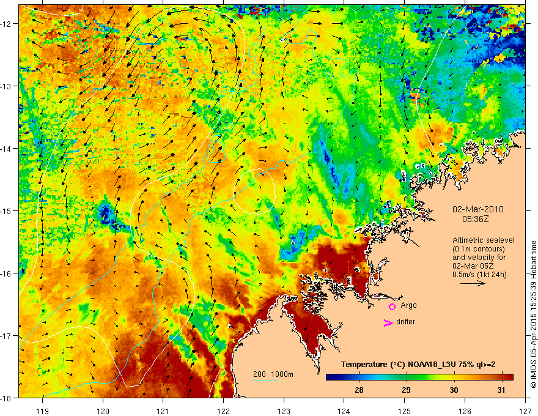
Task: Click the '30' color bar tick label
Action: (x=454, y=390)
